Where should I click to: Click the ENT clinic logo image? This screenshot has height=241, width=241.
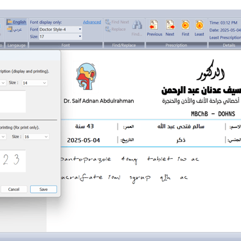[x=86, y=76]
